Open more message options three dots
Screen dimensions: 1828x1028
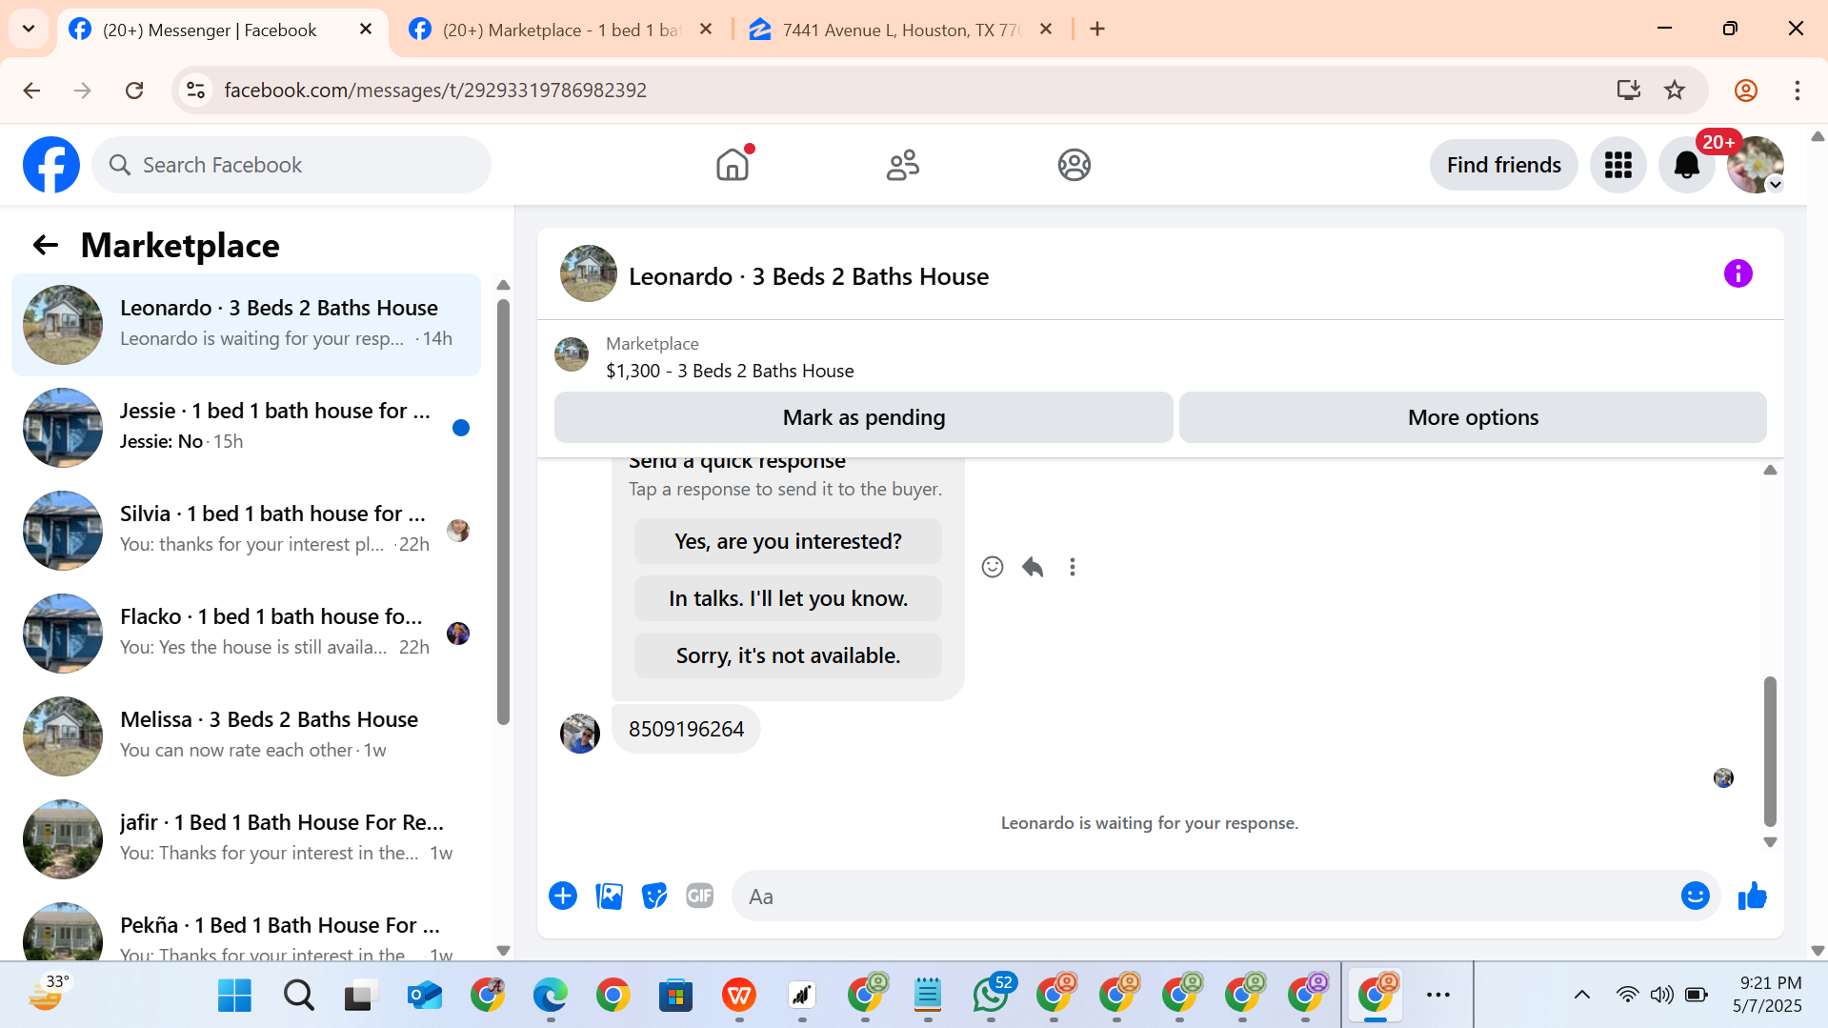(1073, 567)
